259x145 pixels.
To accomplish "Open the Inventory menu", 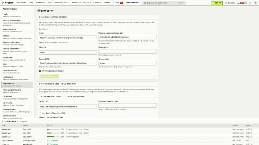I will coord(22,3).
